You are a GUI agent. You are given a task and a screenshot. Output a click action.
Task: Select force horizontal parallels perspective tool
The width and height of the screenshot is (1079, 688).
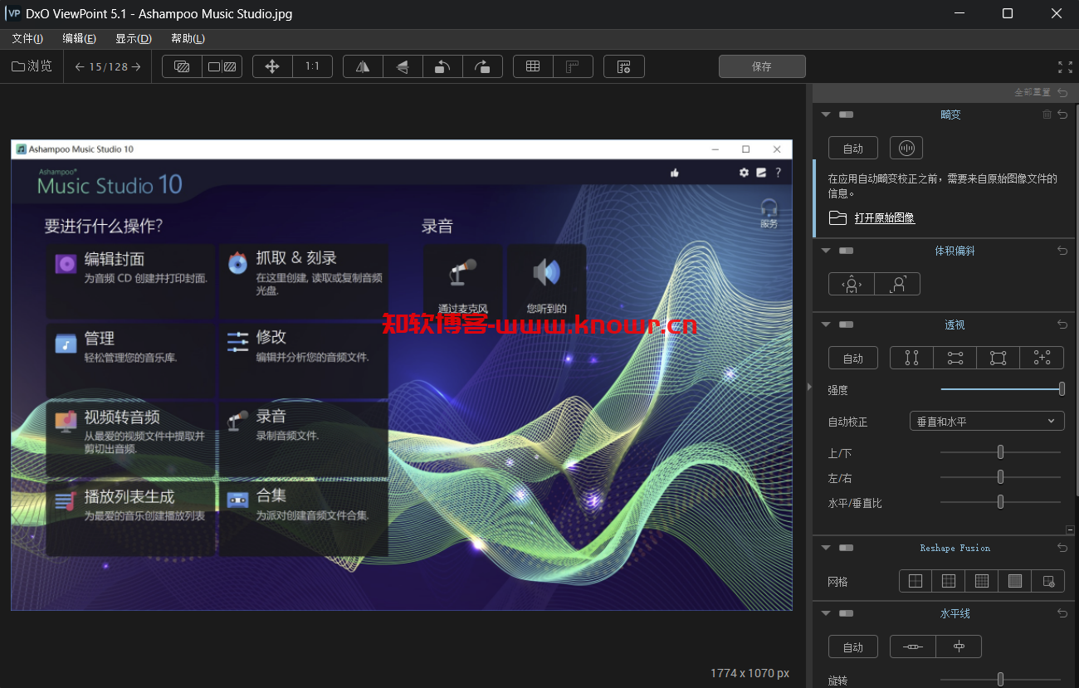[x=955, y=358]
